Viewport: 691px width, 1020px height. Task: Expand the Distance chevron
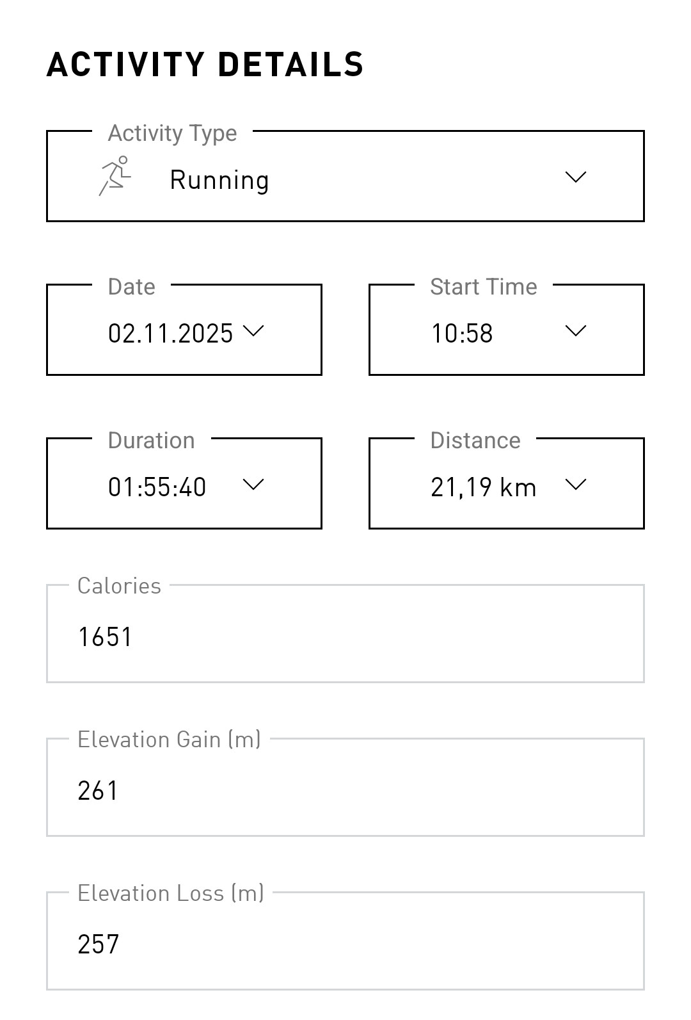click(576, 484)
